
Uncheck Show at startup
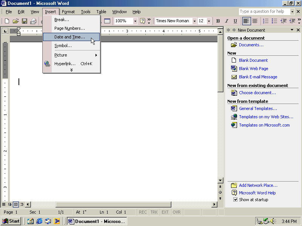tap(235, 200)
